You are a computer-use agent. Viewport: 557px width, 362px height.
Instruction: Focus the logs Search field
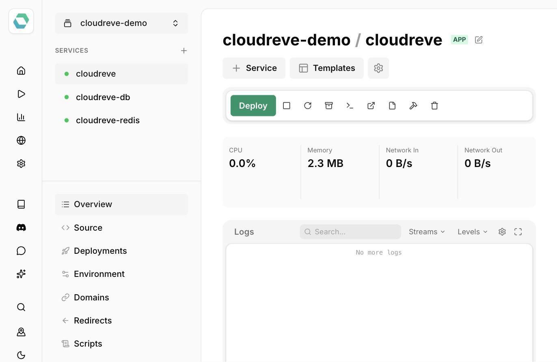coord(350,232)
